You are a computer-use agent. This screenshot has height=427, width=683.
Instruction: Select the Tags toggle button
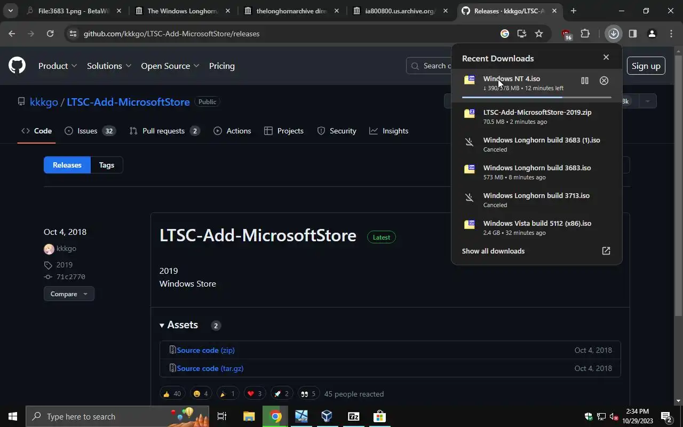tap(107, 165)
